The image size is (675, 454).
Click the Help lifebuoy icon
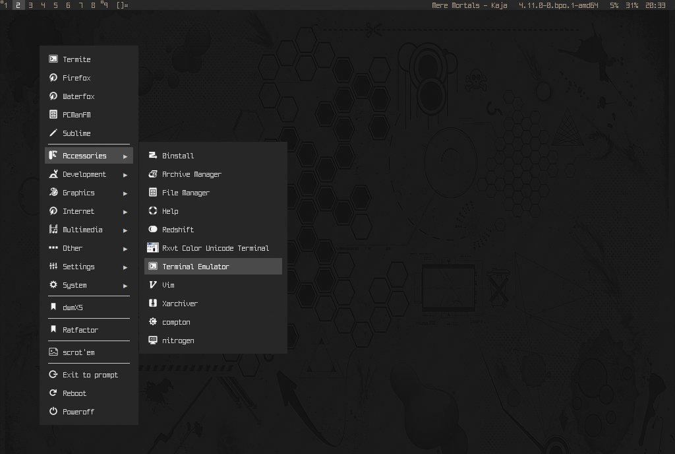tap(153, 211)
